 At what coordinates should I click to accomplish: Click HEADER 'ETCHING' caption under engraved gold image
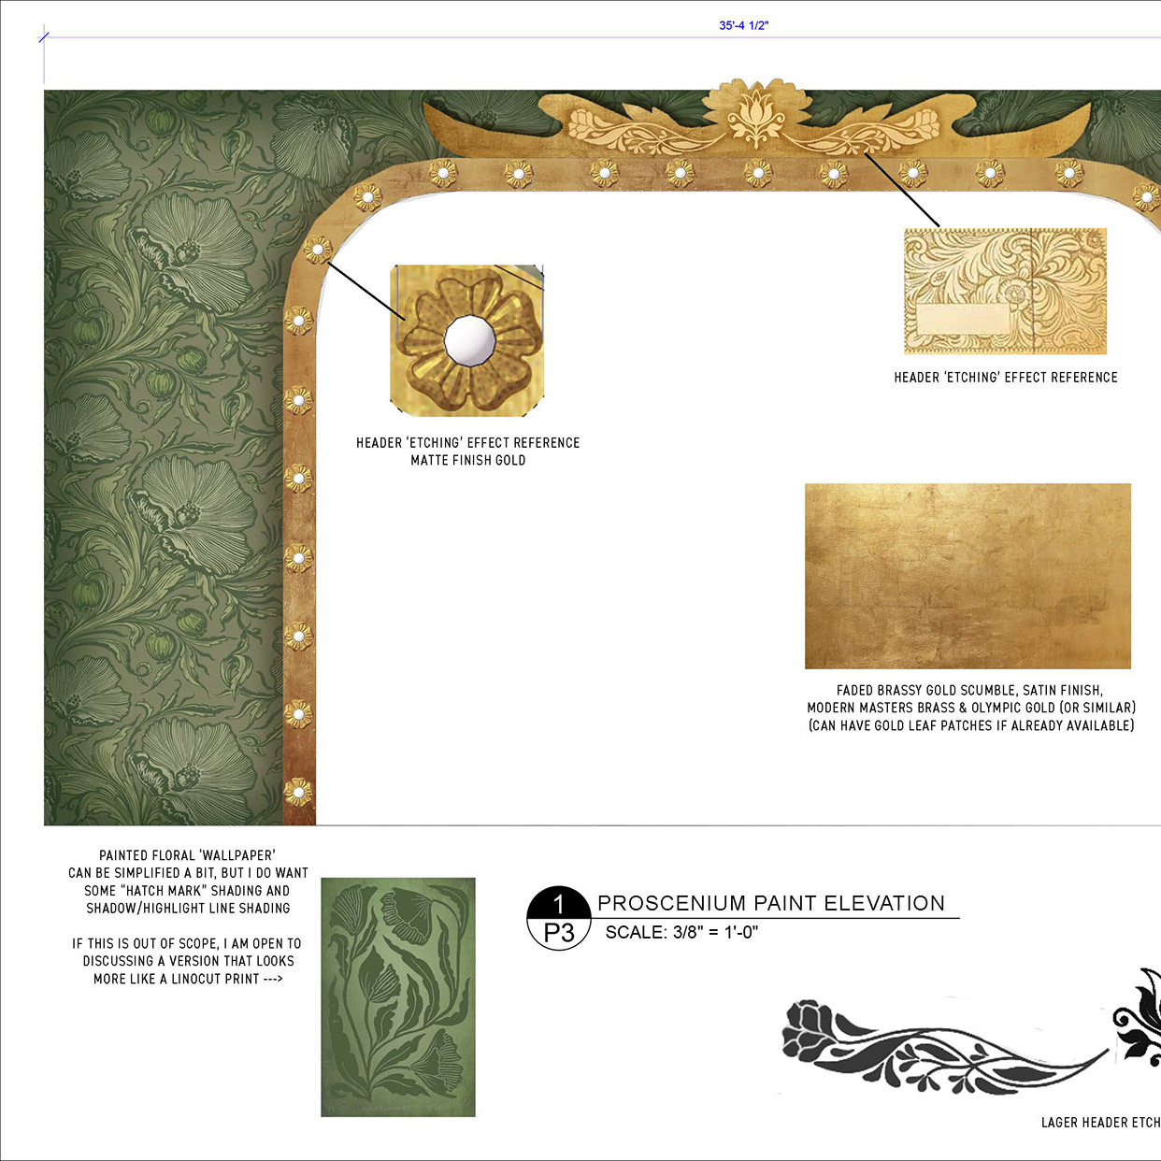(1006, 377)
